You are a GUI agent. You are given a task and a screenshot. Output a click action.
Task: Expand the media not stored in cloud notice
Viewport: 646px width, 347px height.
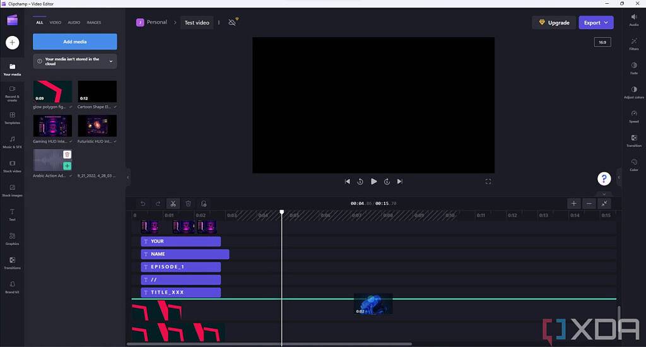pyautogui.click(x=111, y=61)
